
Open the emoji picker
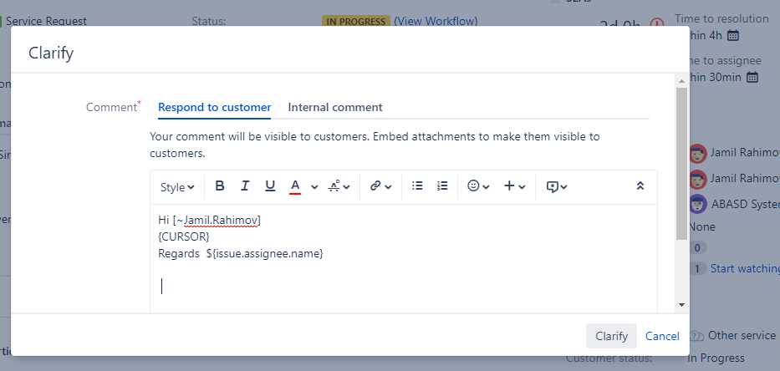pos(478,186)
